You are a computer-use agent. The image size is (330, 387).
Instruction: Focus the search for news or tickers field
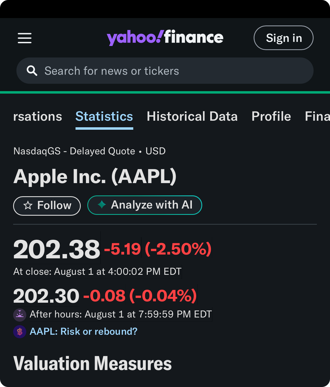(165, 71)
